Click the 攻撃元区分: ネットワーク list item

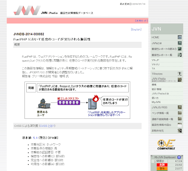46,144
